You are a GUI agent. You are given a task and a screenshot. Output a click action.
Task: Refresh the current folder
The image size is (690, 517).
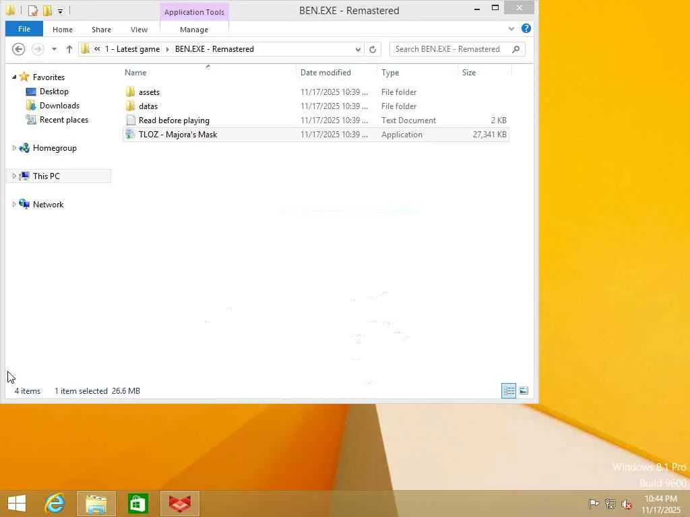pos(373,49)
